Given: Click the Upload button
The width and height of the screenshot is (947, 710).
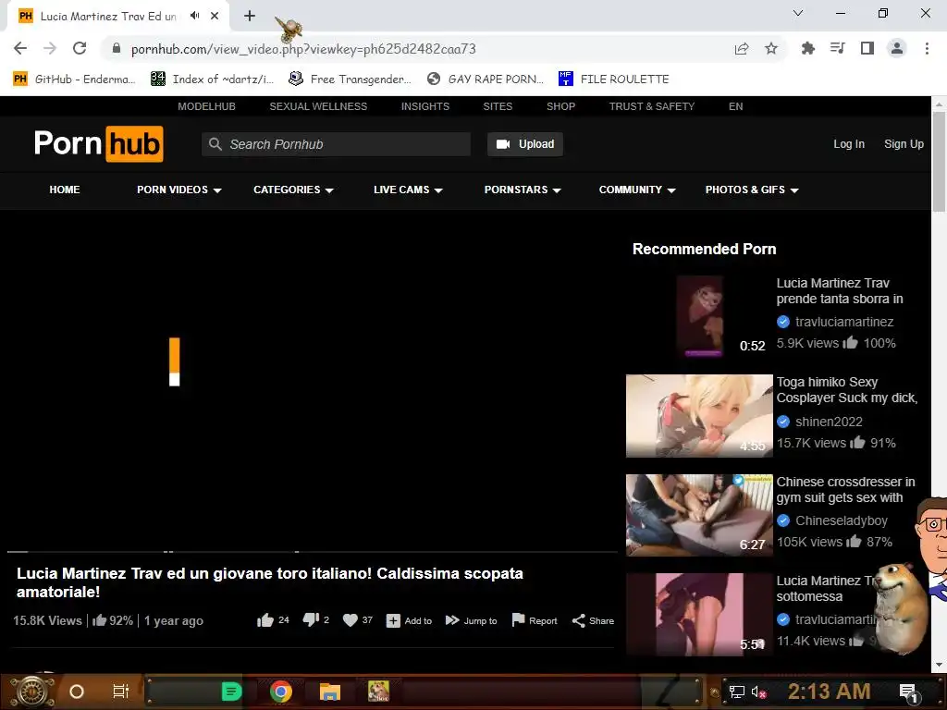Looking at the screenshot, I should [525, 143].
